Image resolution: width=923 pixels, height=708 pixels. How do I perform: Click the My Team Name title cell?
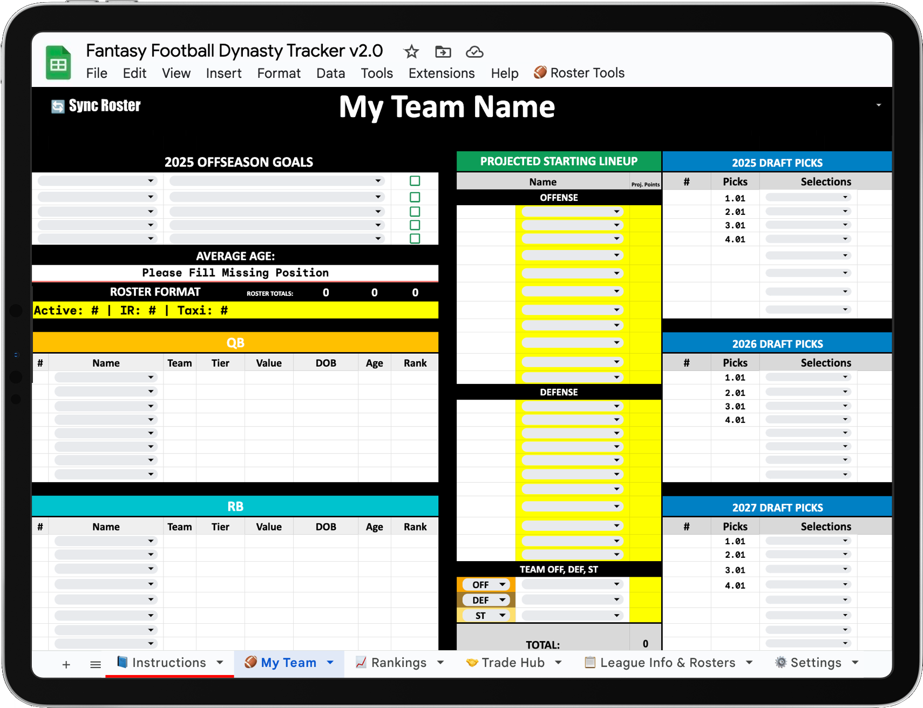coord(446,107)
